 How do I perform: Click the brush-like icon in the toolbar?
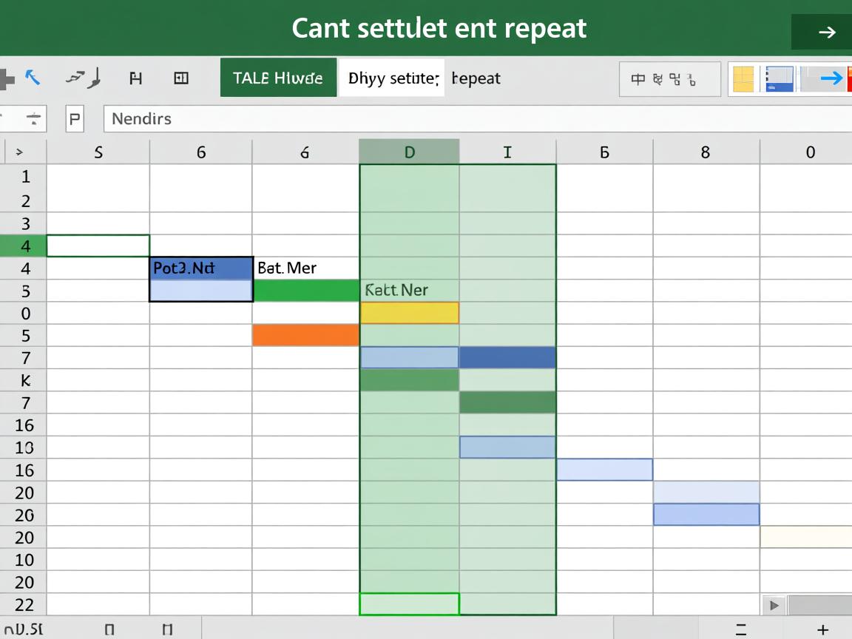click(83, 78)
